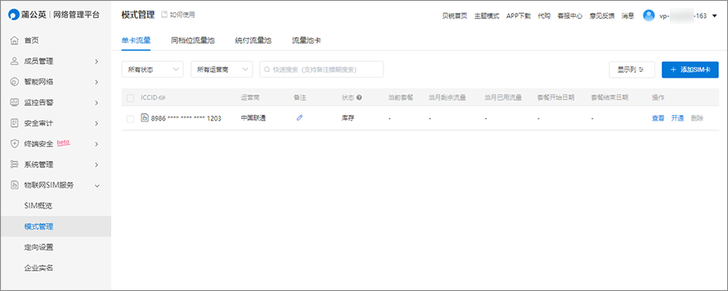
Task: Click 查看 link in row
Action: (x=658, y=118)
